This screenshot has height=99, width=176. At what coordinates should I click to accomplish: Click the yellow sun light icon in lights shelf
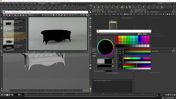click(122, 7)
